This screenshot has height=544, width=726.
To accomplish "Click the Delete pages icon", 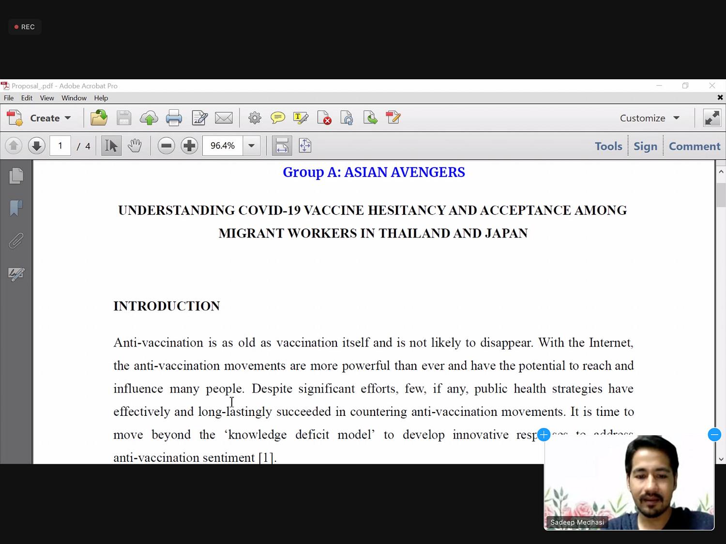I will (324, 118).
